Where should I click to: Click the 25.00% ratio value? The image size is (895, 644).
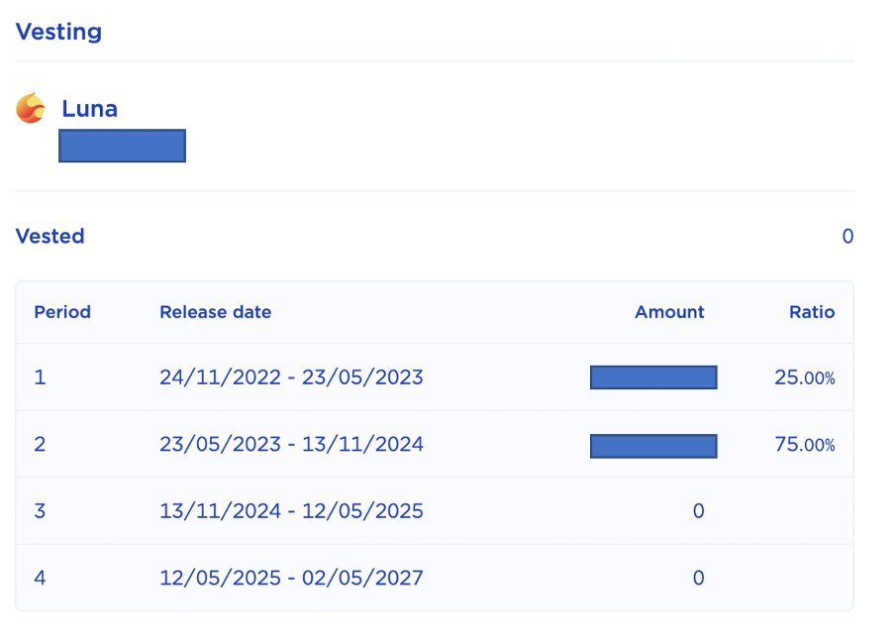(x=805, y=377)
